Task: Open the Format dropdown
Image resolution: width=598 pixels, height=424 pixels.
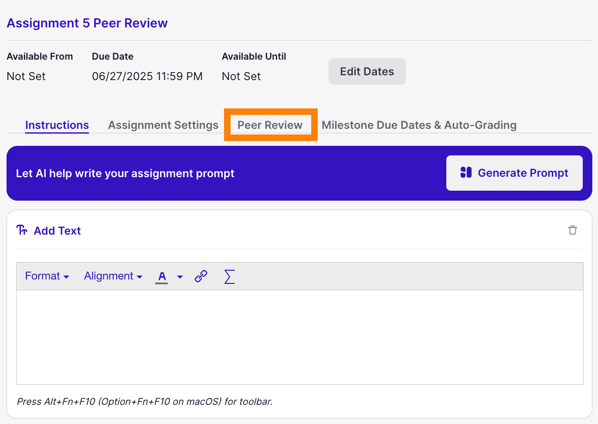Action: pyautogui.click(x=47, y=276)
